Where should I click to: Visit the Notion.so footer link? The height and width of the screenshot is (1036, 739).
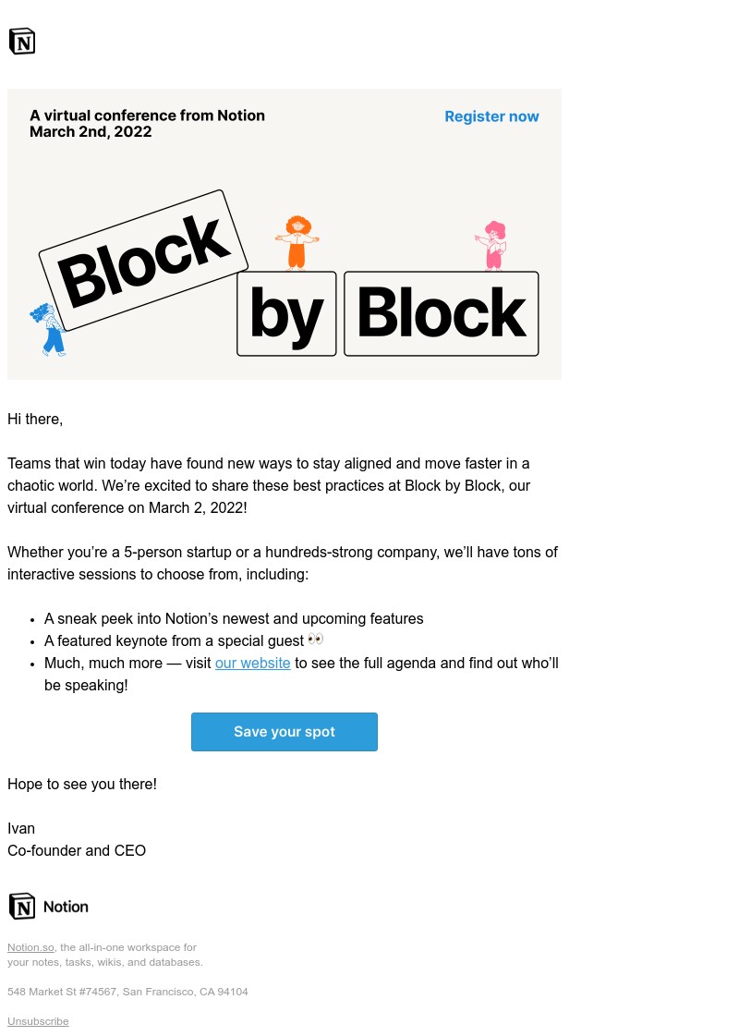[x=30, y=947]
